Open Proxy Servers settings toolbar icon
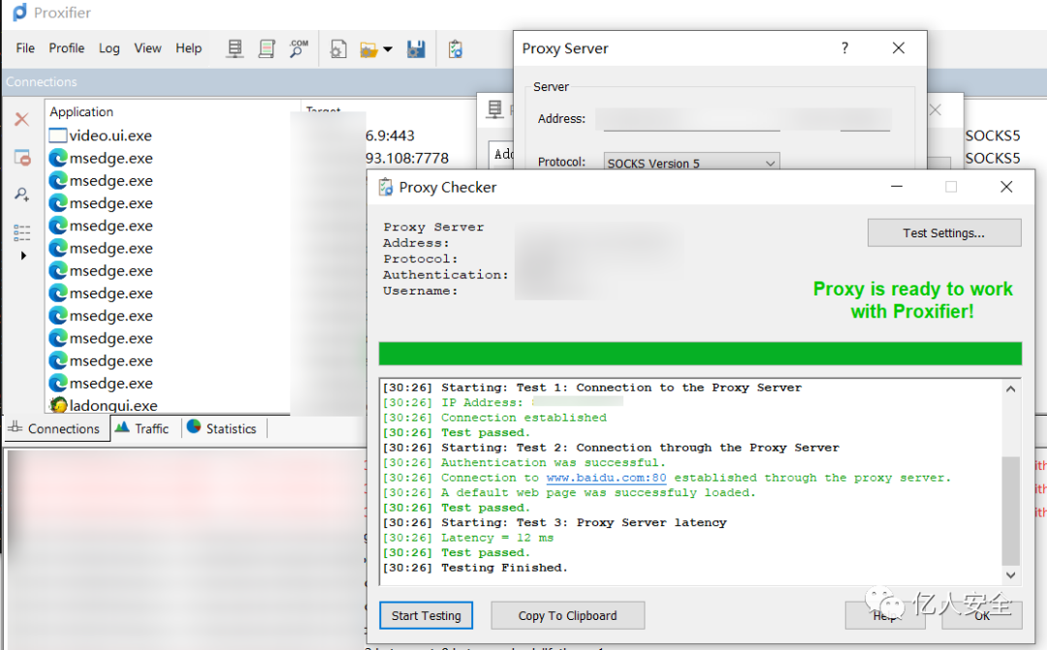The height and width of the screenshot is (650, 1047). pos(235,48)
